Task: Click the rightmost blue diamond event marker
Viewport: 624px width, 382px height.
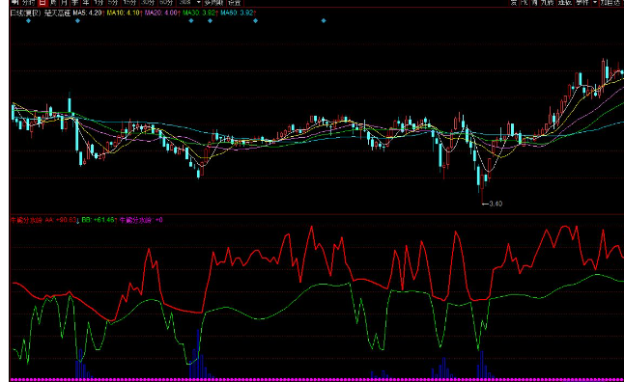Action: (x=324, y=20)
